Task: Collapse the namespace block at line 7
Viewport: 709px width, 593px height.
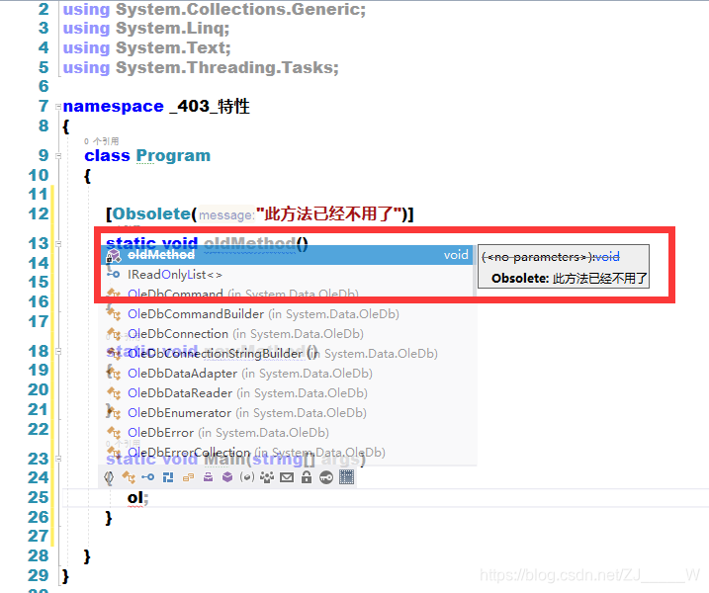Action: click(x=58, y=107)
